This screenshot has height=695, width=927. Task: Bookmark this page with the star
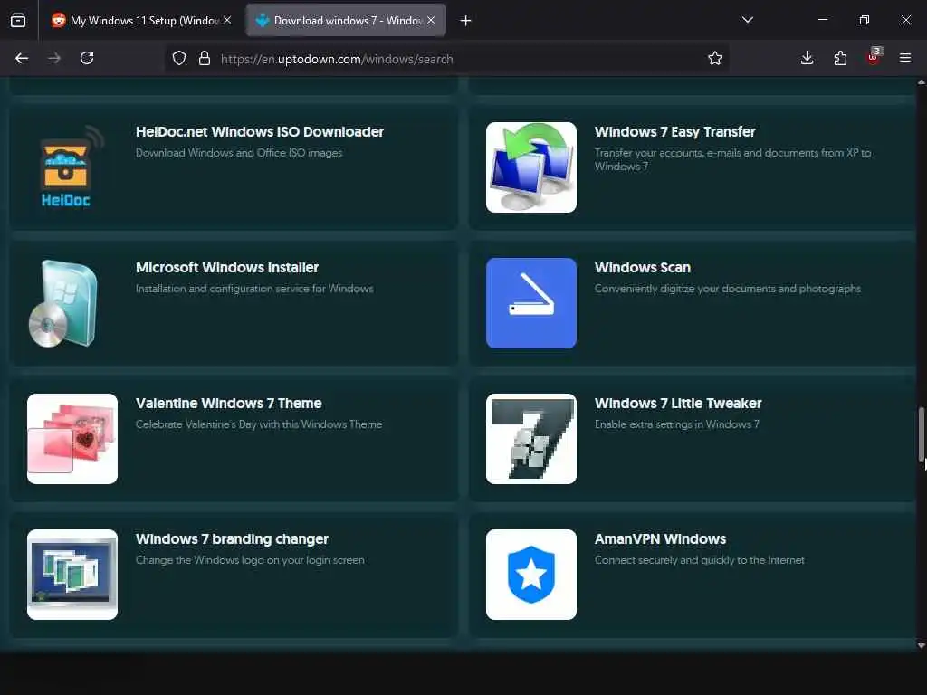tap(715, 59)
